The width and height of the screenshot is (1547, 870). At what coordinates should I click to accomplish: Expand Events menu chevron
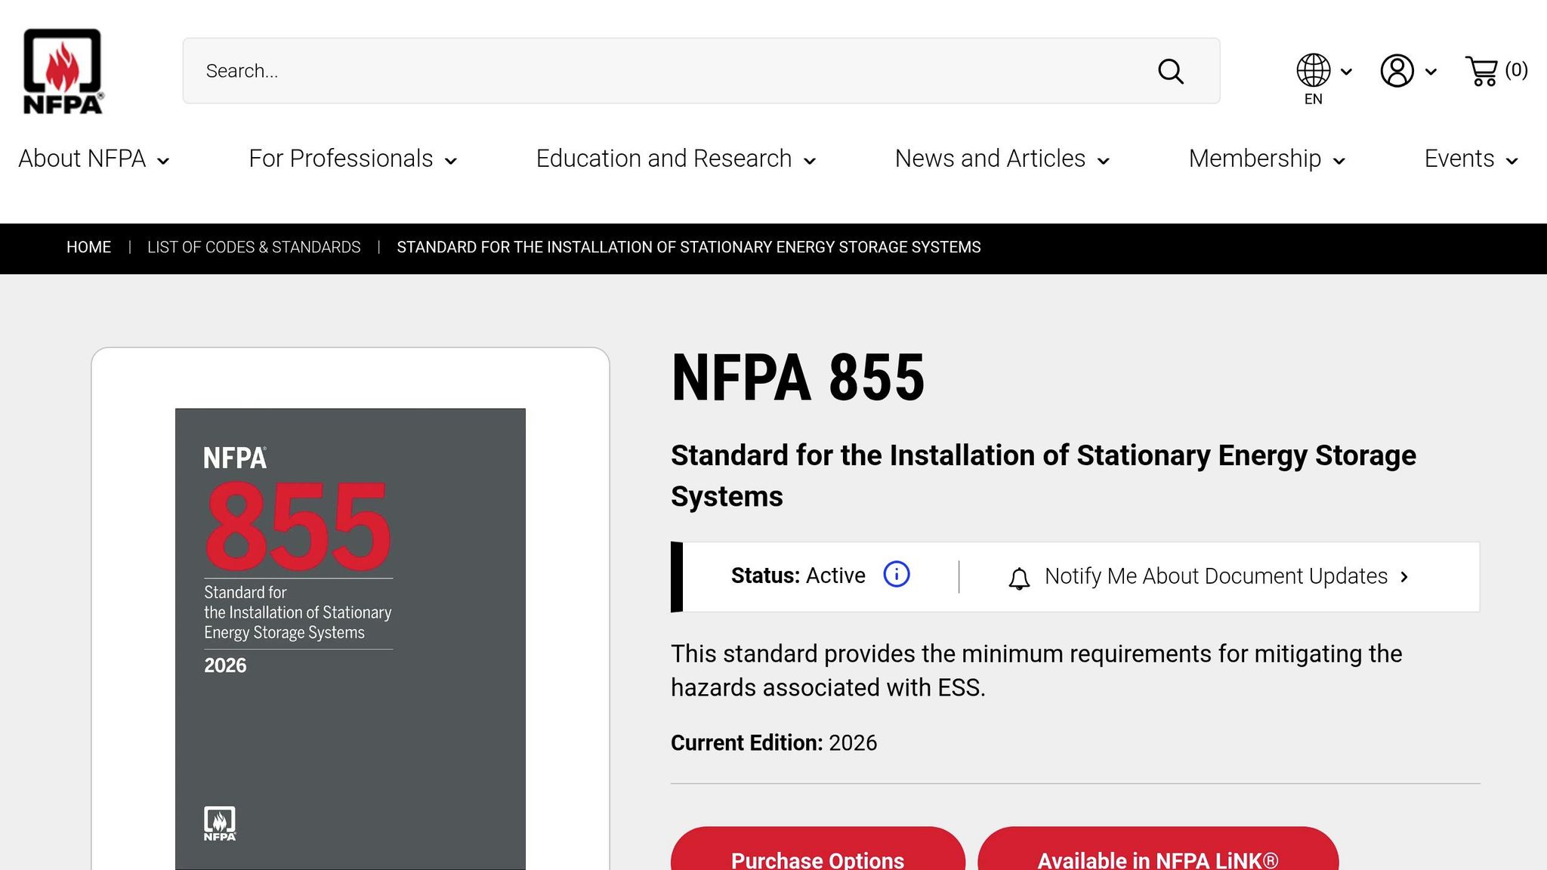tap(1512, 161)
